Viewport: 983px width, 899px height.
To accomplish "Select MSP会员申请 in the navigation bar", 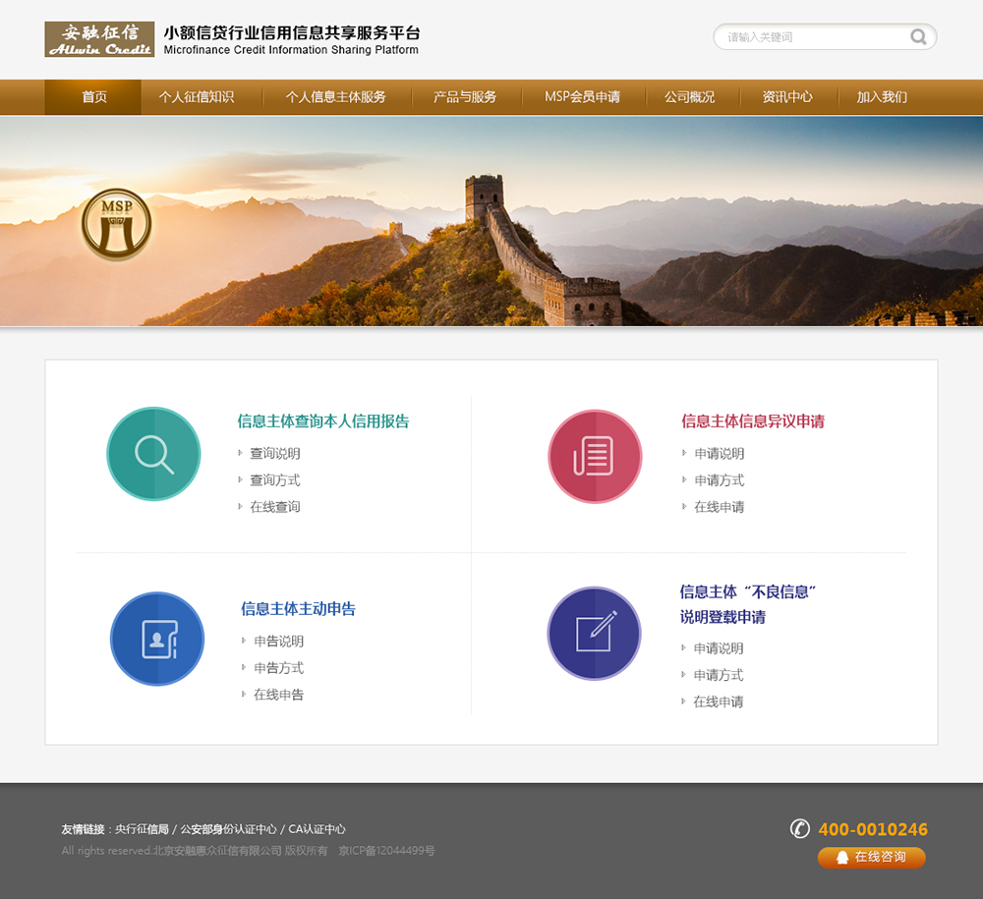I will click(582, 97).
